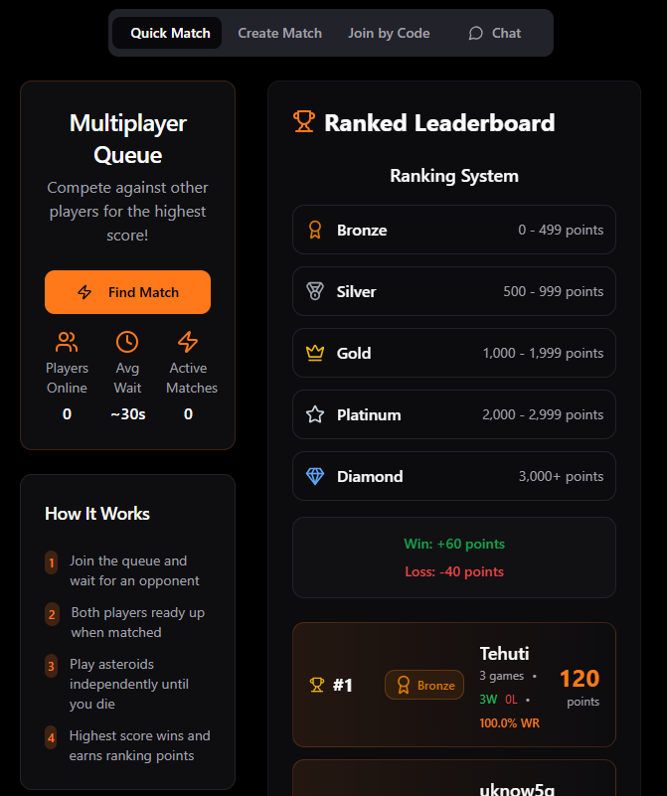Viewport: 667px width, 796px height.
Task: Switch to the Quick Match tab
Action: coord(170,33)
